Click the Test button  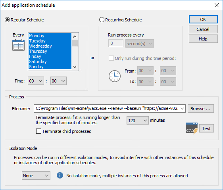[206, 129]
